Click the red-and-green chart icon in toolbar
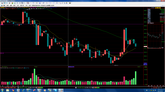Screen dimensions: 165x92 [x=12, y=3]
